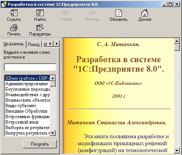Screen dimensions: 182x155
Task: Click the year text 2003 г
Action: click(119, 96)
